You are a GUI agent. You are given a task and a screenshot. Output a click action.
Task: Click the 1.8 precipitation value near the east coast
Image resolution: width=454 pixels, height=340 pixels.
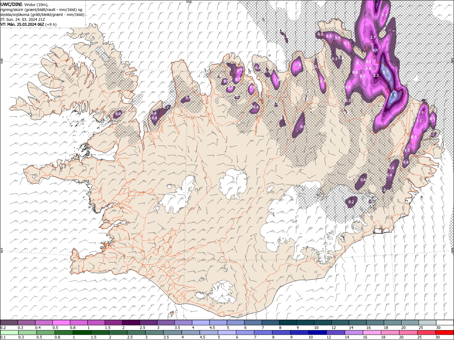tap(421, 112)
